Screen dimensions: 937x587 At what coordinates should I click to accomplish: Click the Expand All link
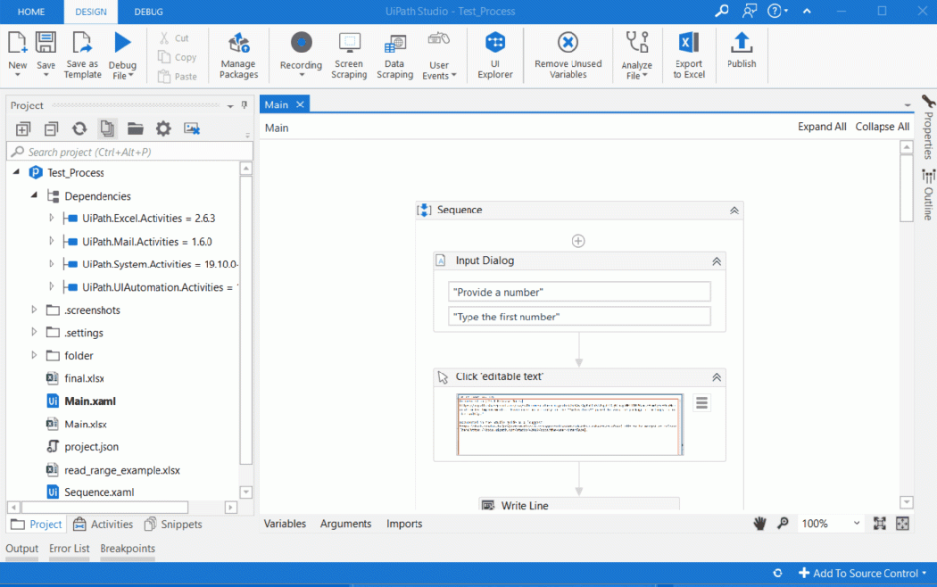821,127
